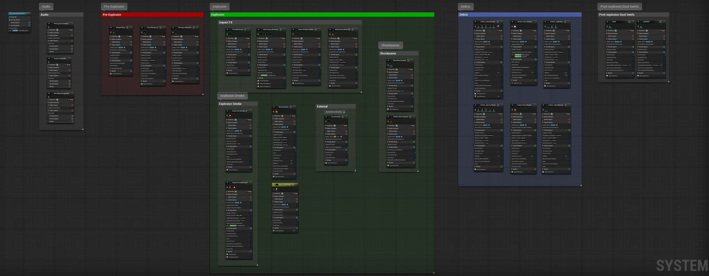Select the NS_BarrelExplosion system node header

click(x=19, y=13)
